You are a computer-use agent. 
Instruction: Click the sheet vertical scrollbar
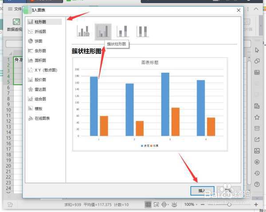249,123
